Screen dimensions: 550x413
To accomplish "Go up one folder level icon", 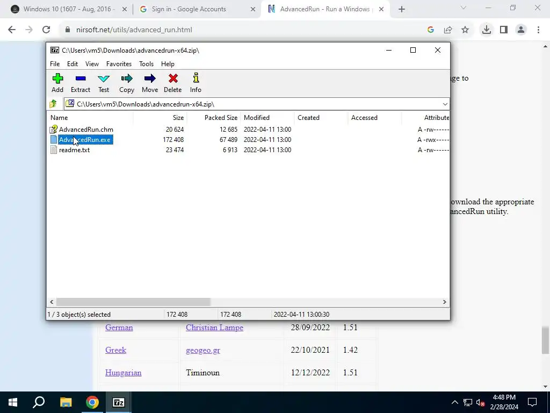I will click(x=53, y=104).
